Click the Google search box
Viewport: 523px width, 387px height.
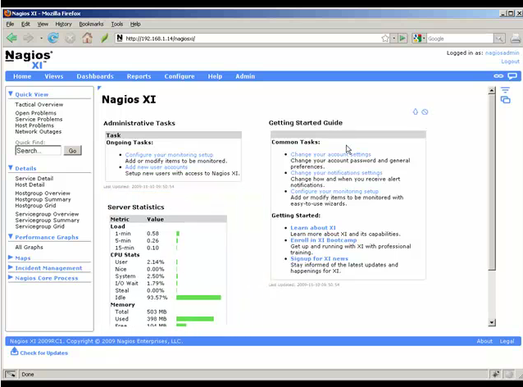click(x=460, y=39)
